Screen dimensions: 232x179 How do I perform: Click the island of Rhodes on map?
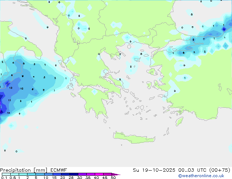(x=179, y=121)
